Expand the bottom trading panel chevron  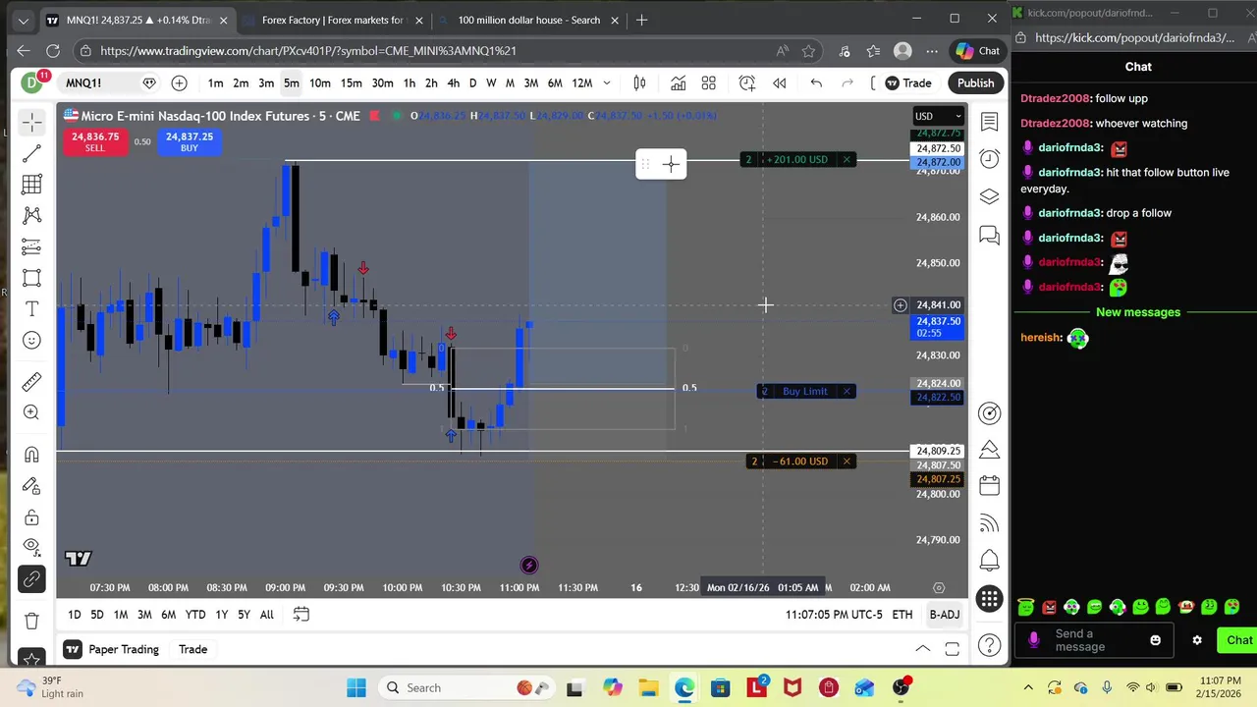click(923, 649)
